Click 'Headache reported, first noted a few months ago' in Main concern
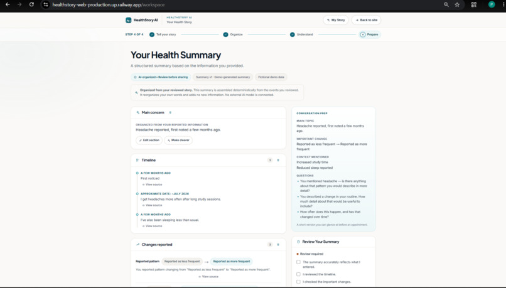 178,130
